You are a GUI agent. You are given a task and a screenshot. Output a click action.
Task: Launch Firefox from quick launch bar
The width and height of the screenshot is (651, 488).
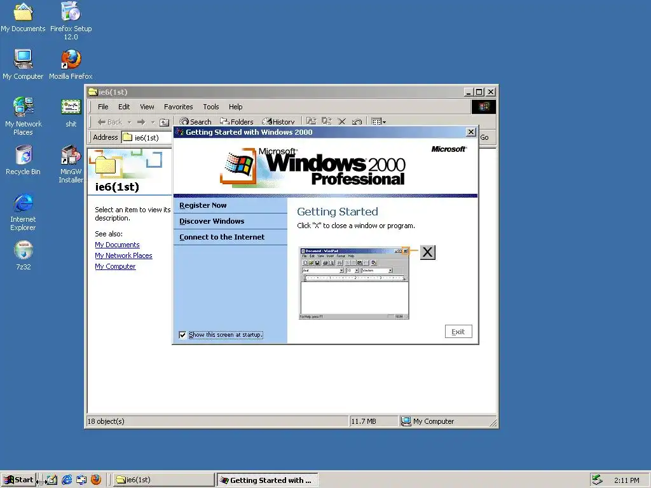coord(96,480)
